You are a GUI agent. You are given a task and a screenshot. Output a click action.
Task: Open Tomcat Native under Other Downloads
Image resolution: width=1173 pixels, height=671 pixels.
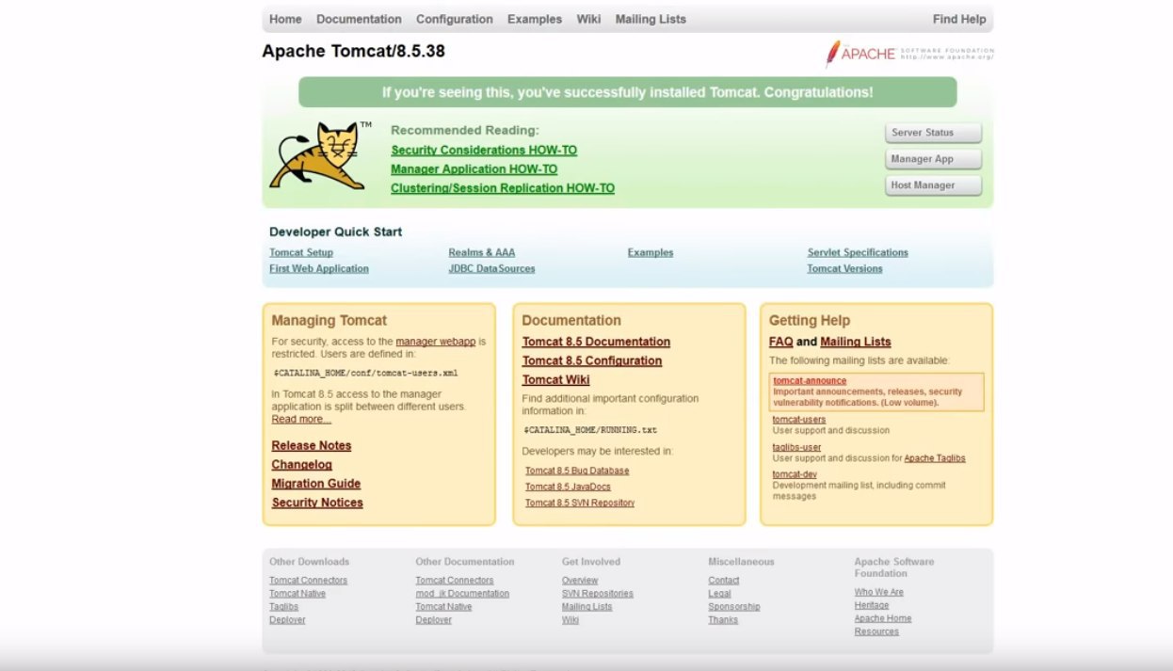coord(297,594)
